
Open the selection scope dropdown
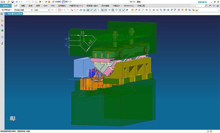tap(42, 10)
